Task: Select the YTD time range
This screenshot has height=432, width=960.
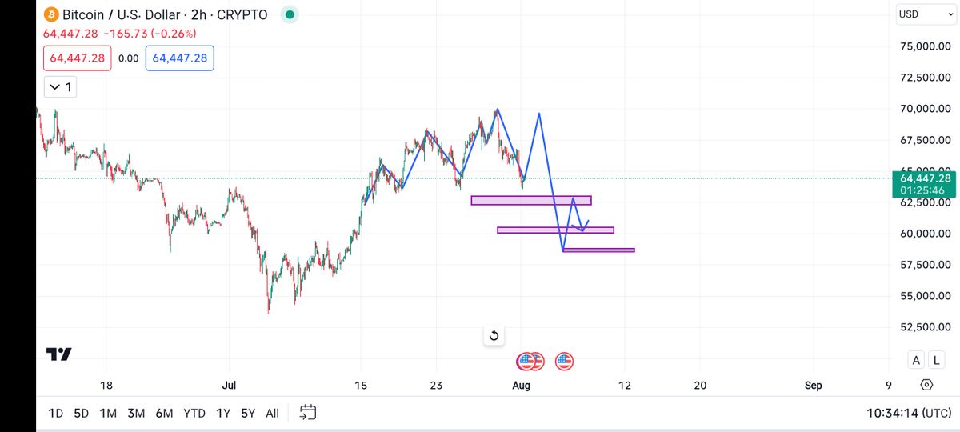Action: [194, 413]
